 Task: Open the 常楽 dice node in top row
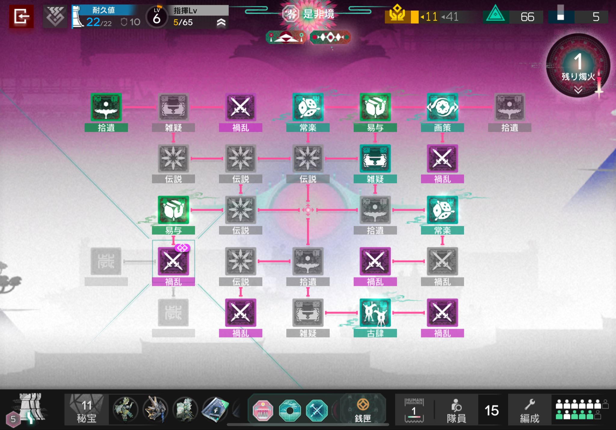tap(308, 108)
